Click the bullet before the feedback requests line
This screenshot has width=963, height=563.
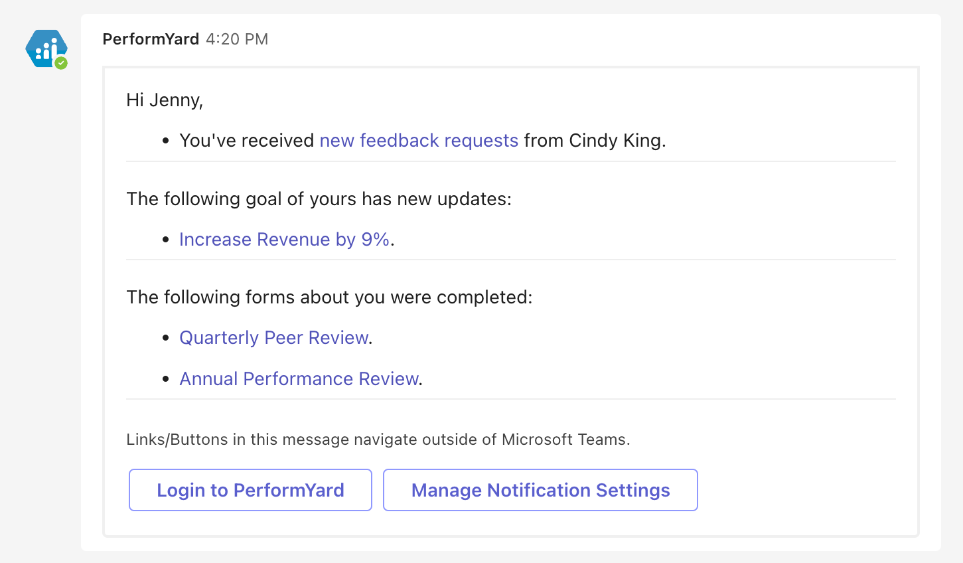point(166,141)
